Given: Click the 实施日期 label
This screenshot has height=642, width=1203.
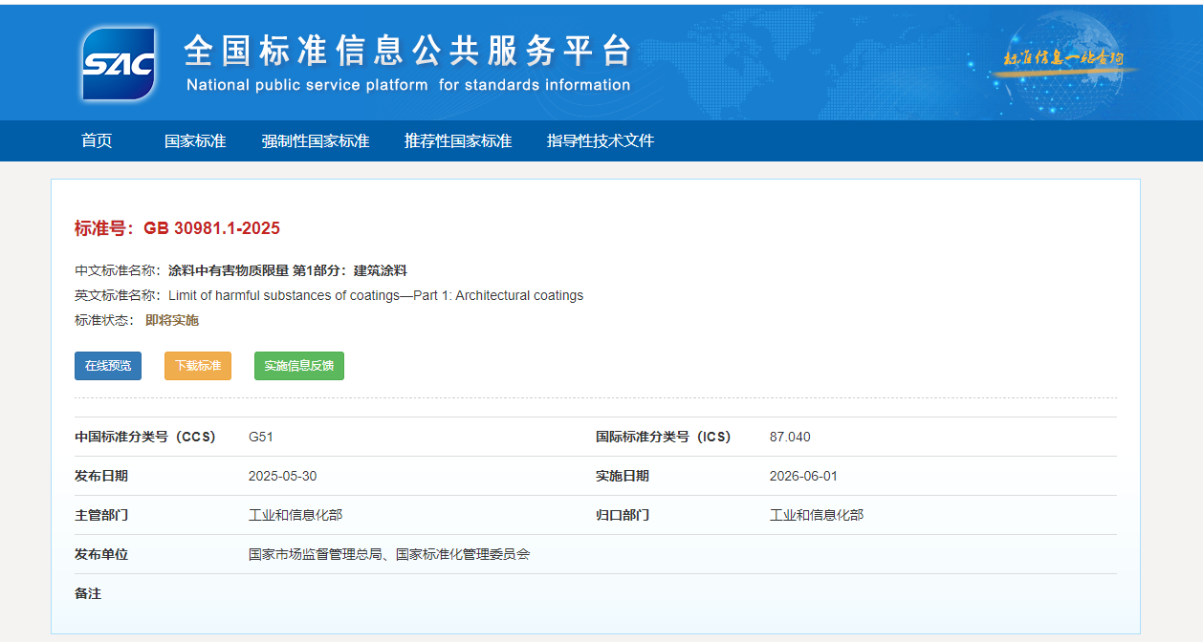Looking at the screenshot, I should [x=623, y=476].
